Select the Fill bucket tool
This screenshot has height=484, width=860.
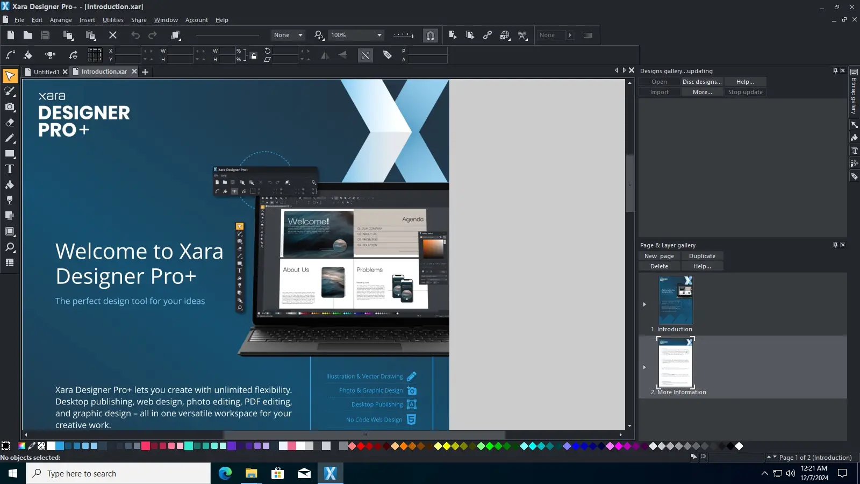(x=10, y=184)
